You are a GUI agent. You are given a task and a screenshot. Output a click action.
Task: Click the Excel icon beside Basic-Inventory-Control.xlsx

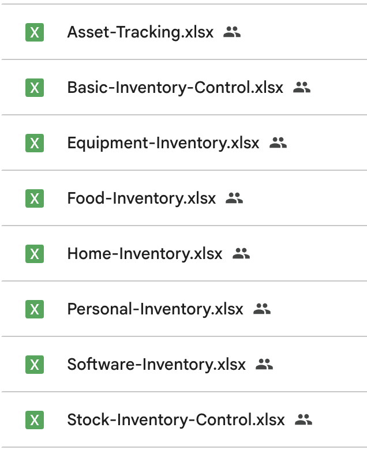pyautogui.click(x=35, y=88)
